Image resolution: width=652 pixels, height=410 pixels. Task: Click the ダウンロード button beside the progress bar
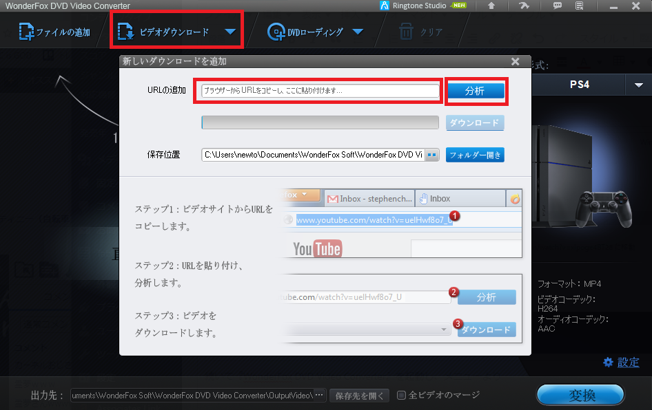pos(475,123)
